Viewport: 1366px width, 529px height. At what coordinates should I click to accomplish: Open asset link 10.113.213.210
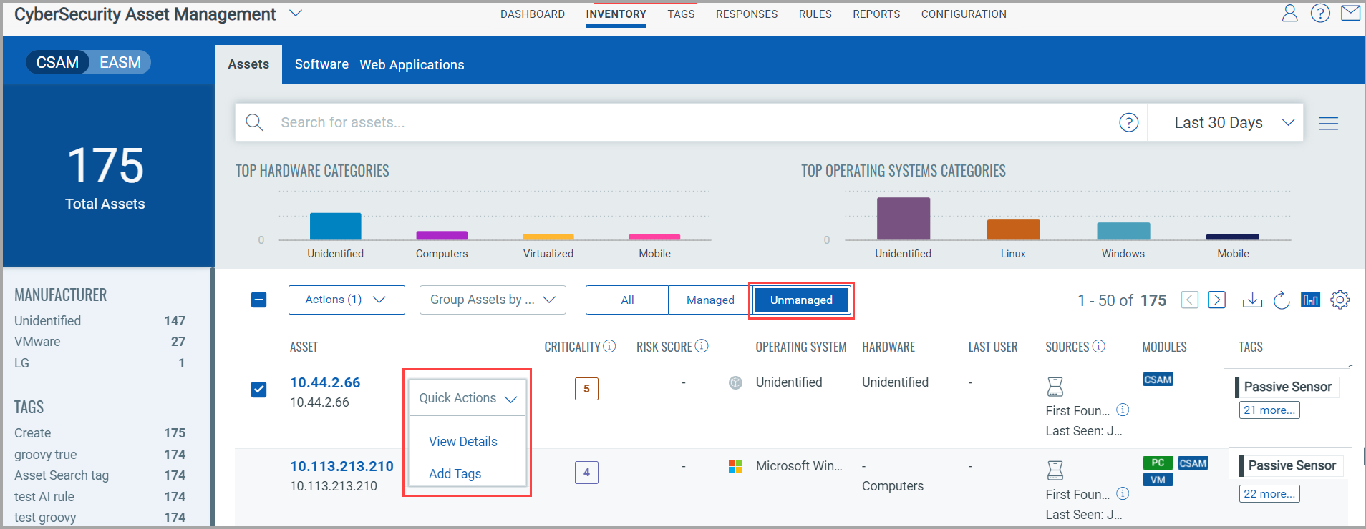point(341,466)
